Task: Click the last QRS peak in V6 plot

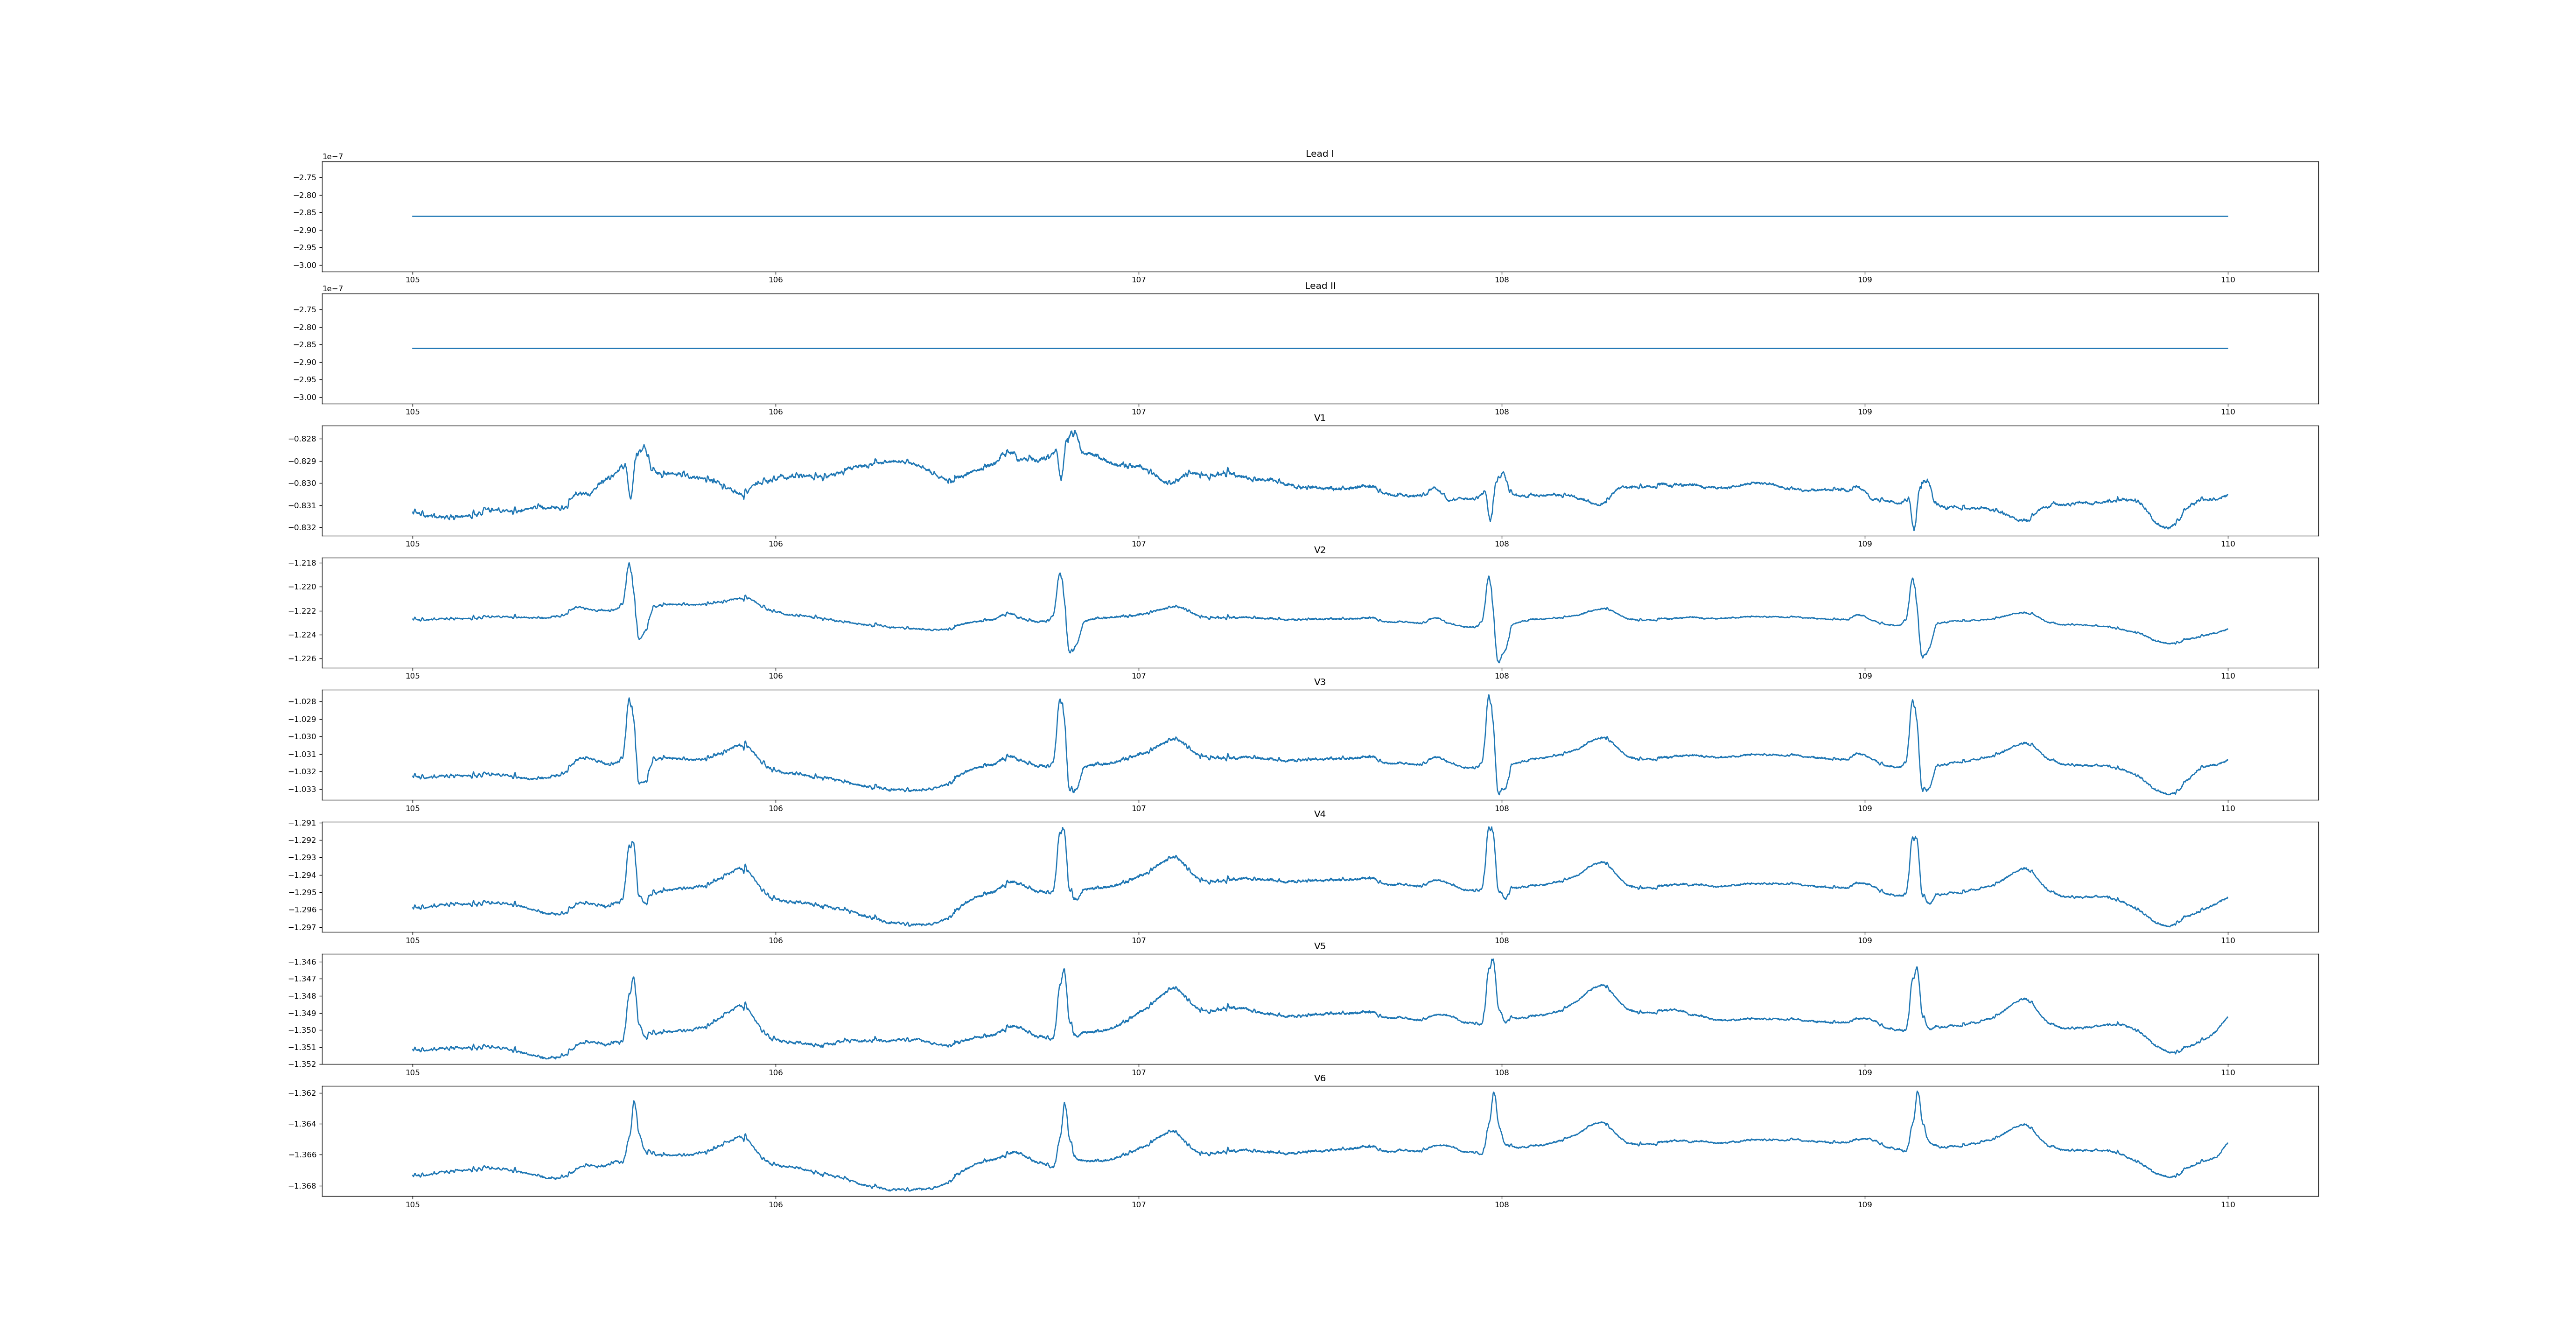Action: coord(1917,1092)
